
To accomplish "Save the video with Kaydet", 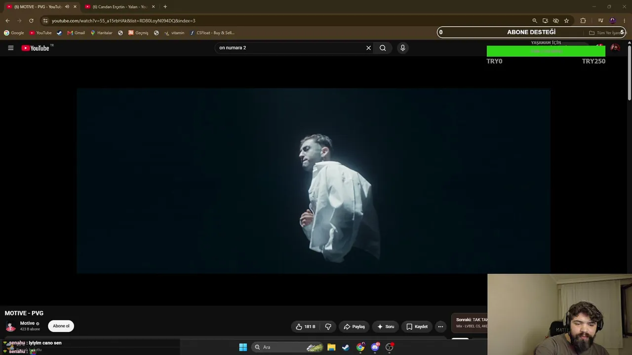I will pyautogui.click(x=417, y=326).
